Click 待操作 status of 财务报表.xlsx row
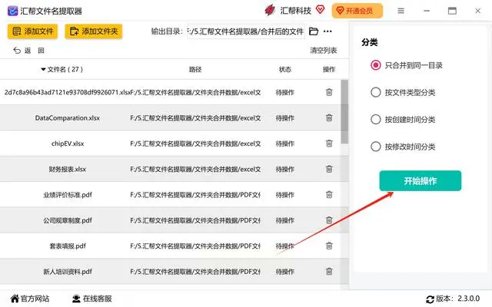This screenshot has height=307, width=492. tap(285, 169)
